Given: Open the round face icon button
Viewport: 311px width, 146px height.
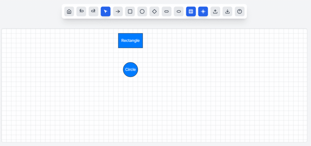Looking at the screenshot, I should pos(239,12).
